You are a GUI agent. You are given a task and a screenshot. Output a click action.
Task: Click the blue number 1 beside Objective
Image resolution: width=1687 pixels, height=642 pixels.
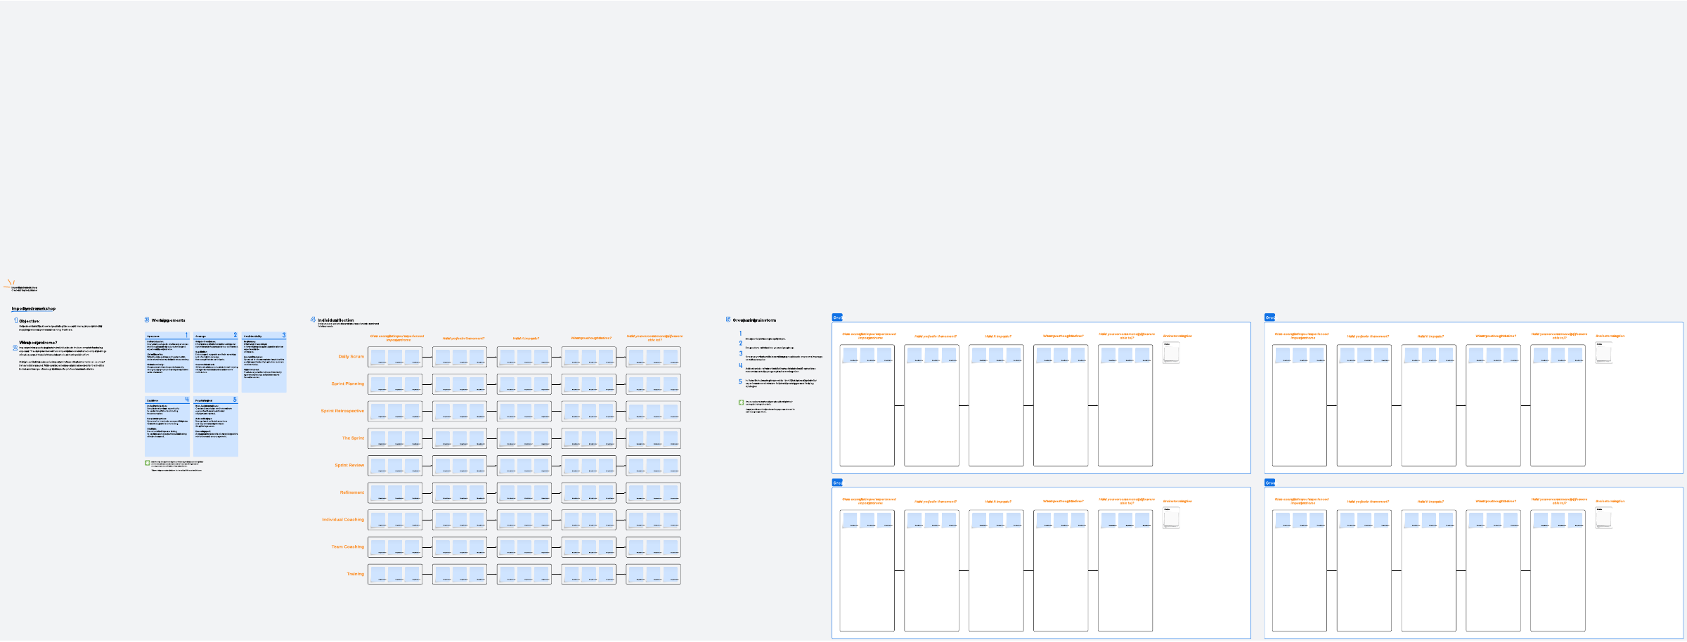click(15, 320)
